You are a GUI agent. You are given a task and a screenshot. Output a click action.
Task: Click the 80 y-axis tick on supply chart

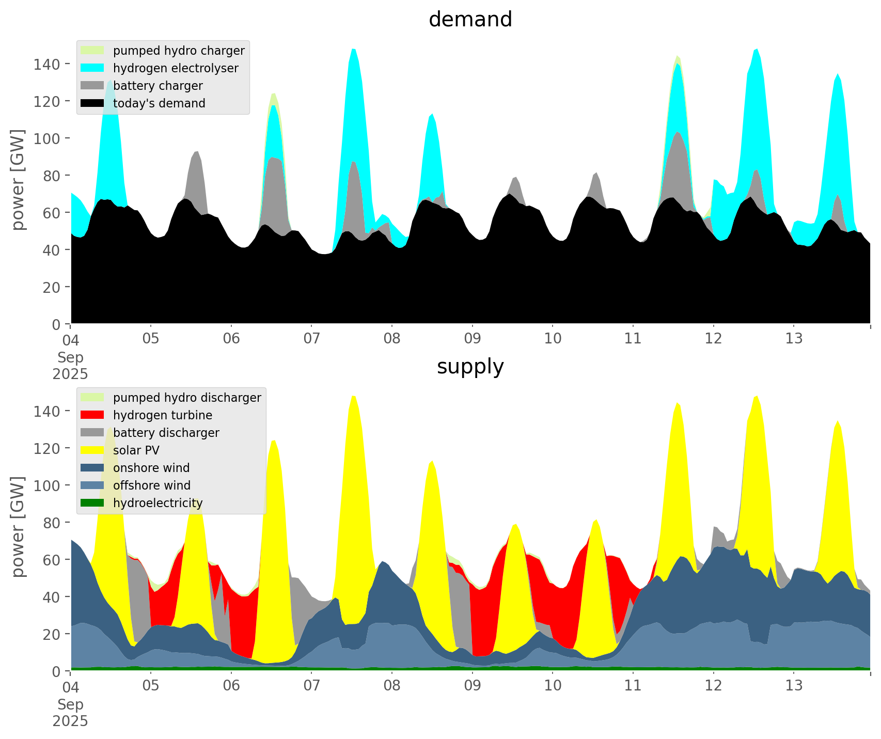(x=51, y=523)
